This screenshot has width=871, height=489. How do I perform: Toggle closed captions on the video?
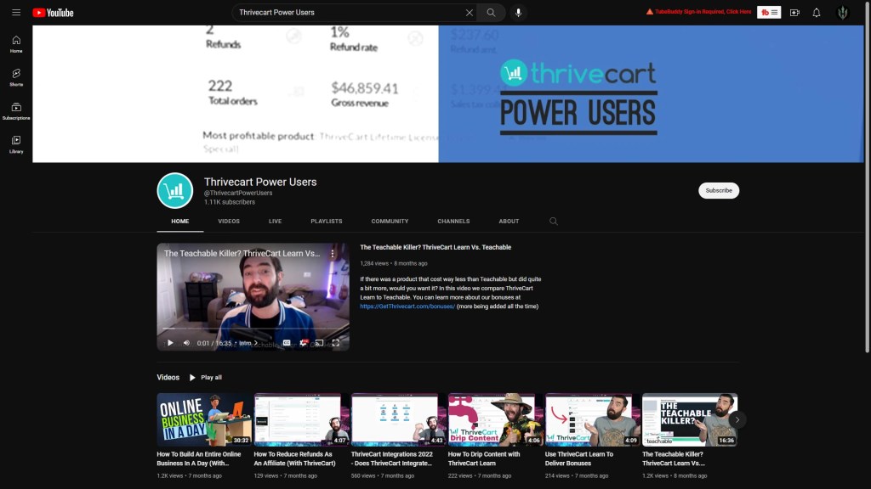click(287, 343)
